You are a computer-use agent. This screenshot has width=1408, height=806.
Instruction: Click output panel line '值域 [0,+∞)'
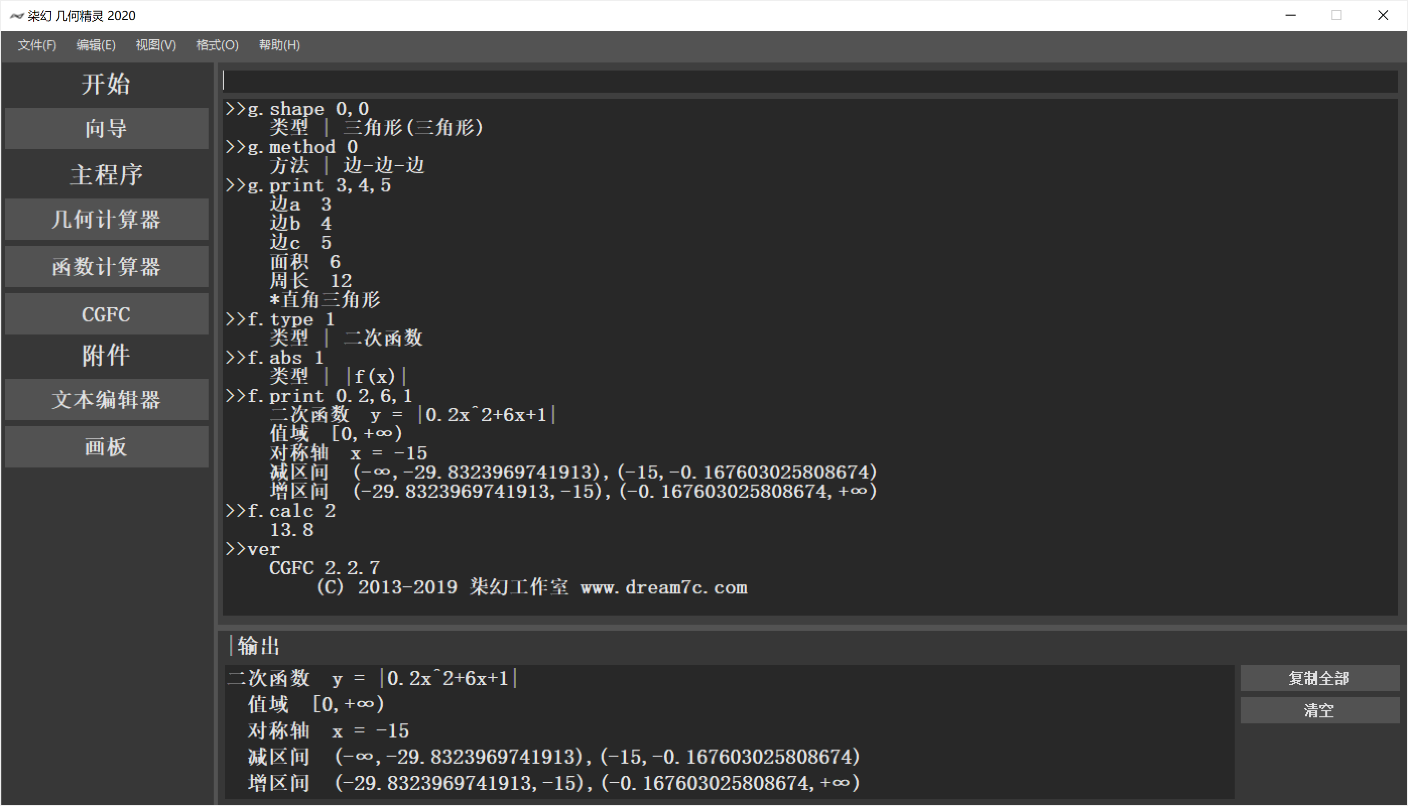316,704
